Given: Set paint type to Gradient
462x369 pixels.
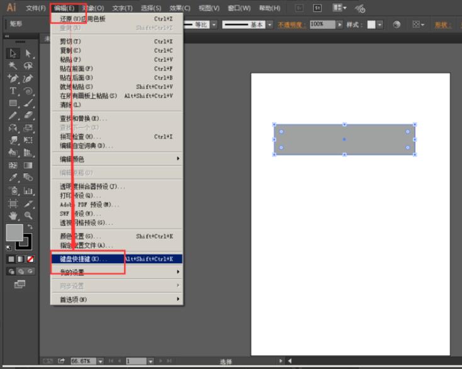Looking at the screenshot, I should coord(21,259).
